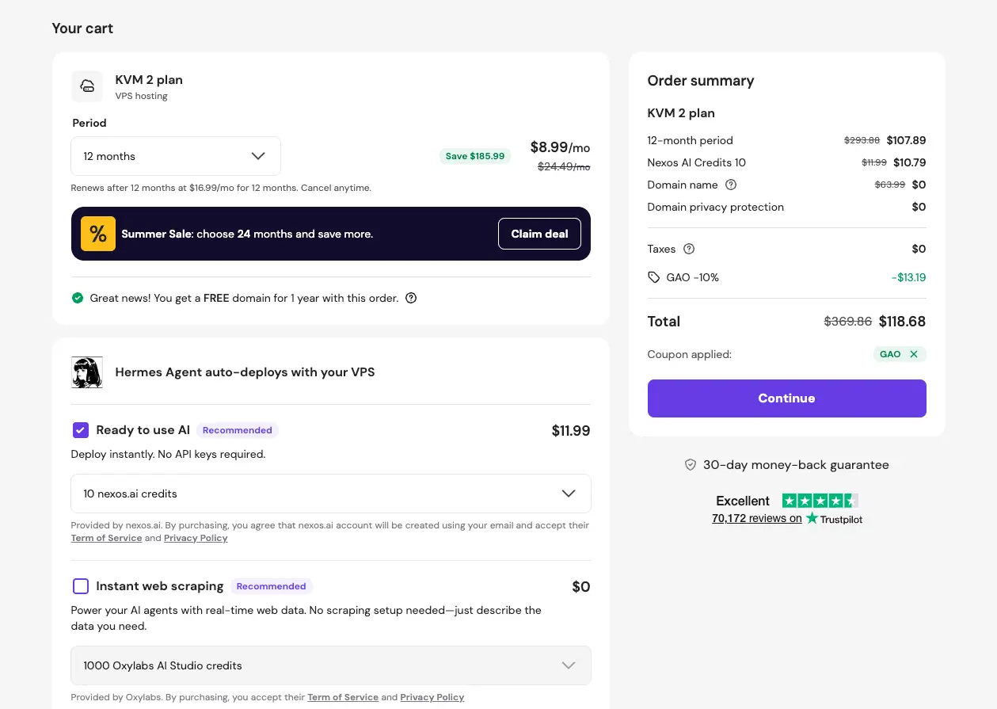Click the KVM 2 plan server icon
The image size is (997, 709).
[x=87, y=86]
